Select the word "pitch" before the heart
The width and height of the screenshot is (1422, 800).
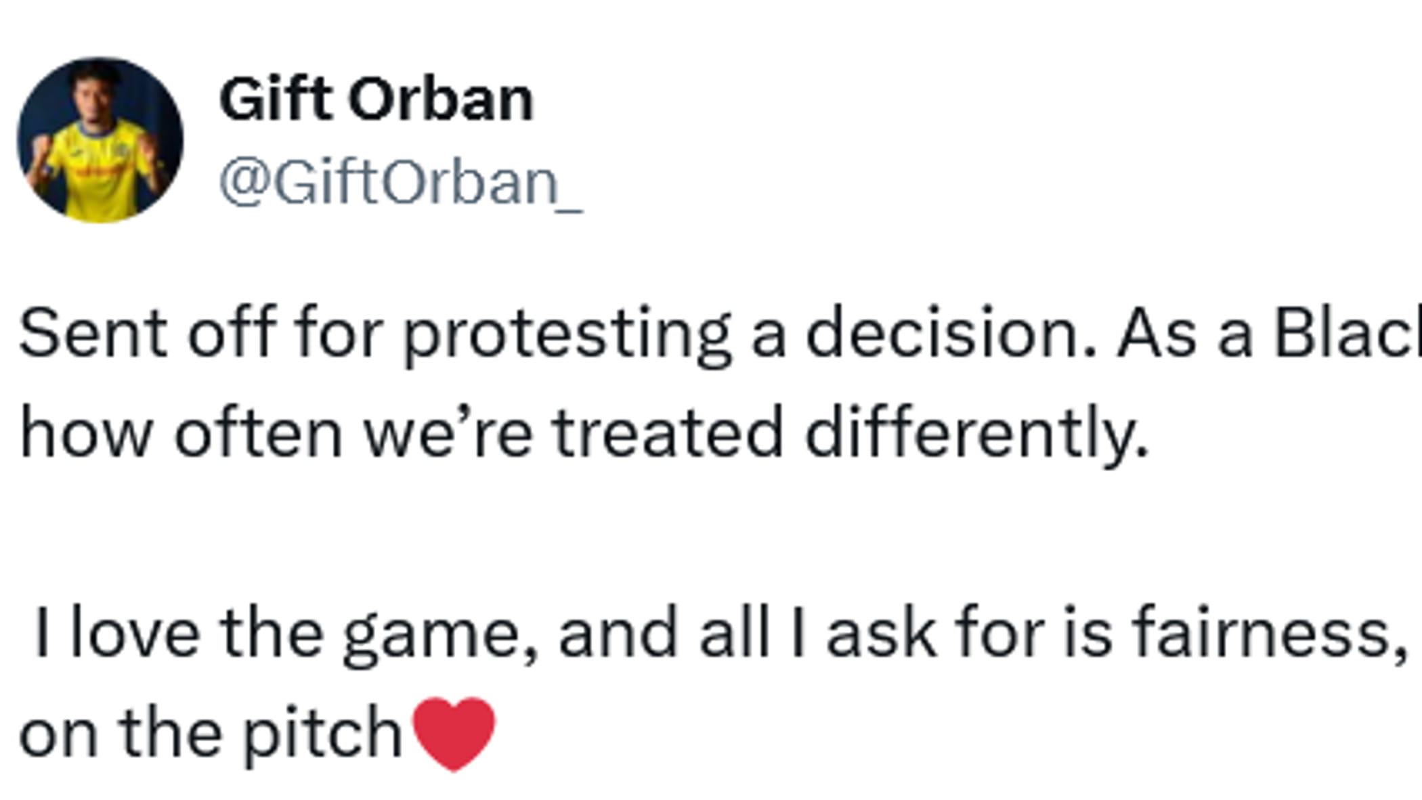(323, 734)
